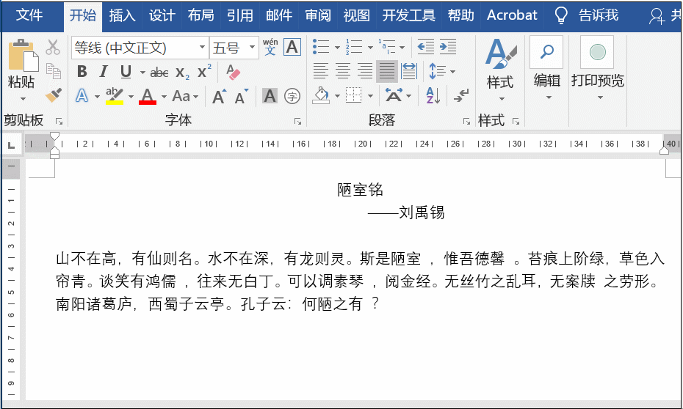Open clipboard pane launcher
The height and width of the screenshot is (409, 683).
[59, 121]
